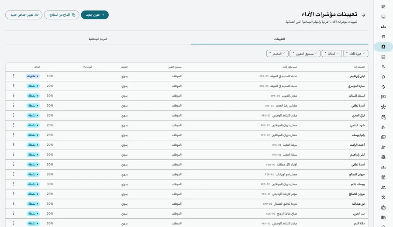393x227 pixels.
Task: Open the people with arrow icon
Action: point(383,187)
